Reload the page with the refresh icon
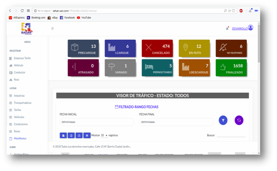Image resolution: width=277 pixels, height=171 pixels. (x=22, y=11)
